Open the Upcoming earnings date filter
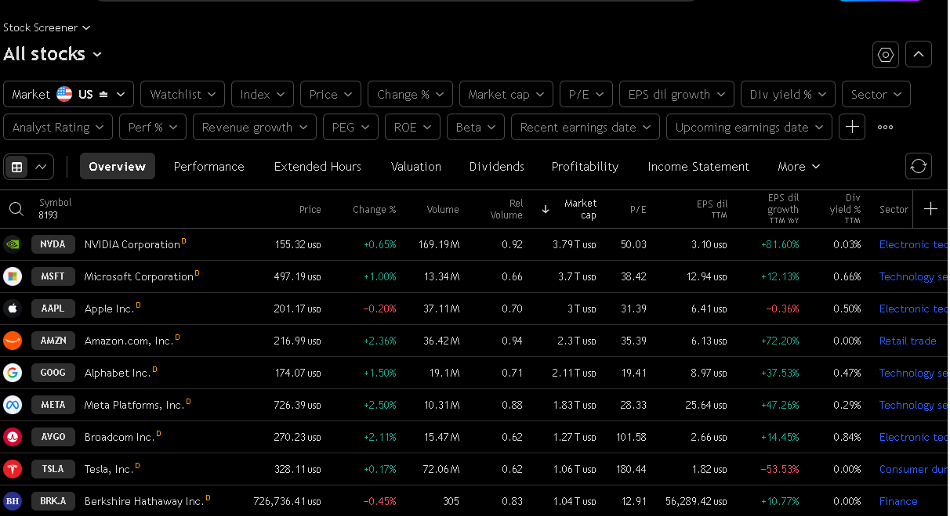 coord(749,127)
